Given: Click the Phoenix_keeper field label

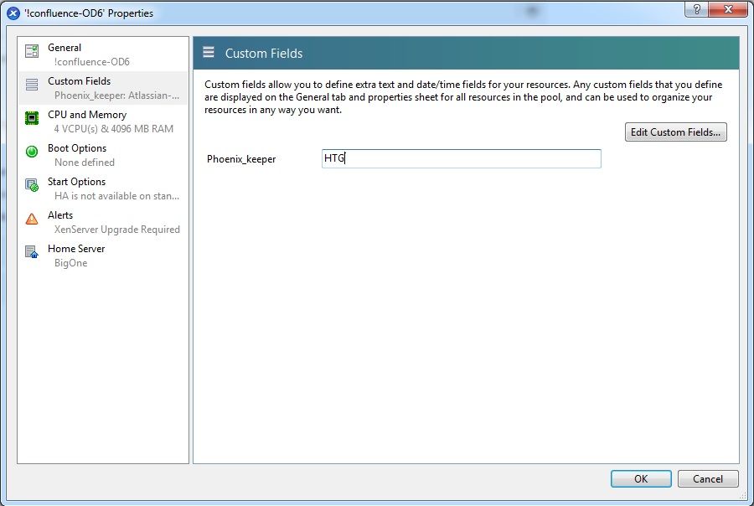Looking at the screenshot, I should tap(241, 159).
